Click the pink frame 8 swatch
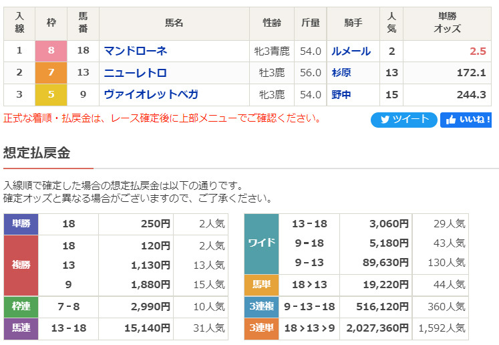This screenshot has height=345, width=499. [x=51, y=51]
